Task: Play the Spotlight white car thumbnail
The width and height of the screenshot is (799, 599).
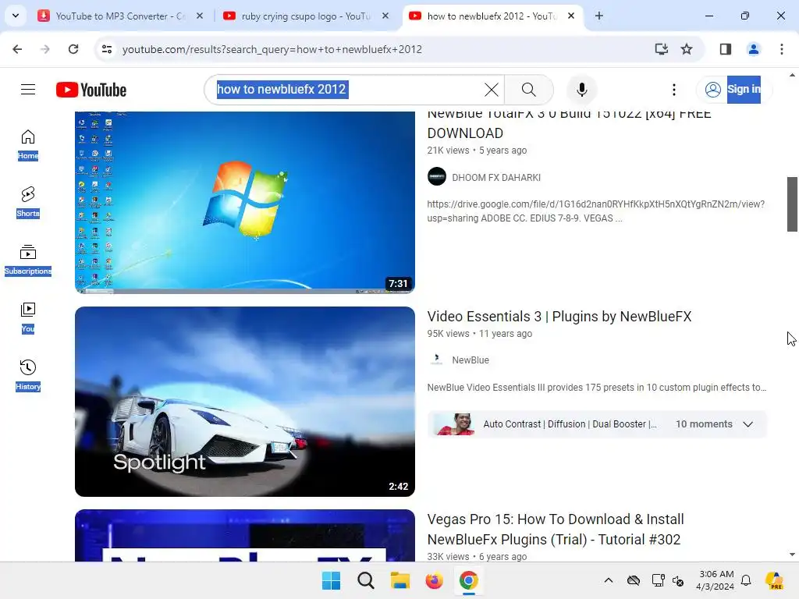Action: pyautogui.click(x=244, y=402)
